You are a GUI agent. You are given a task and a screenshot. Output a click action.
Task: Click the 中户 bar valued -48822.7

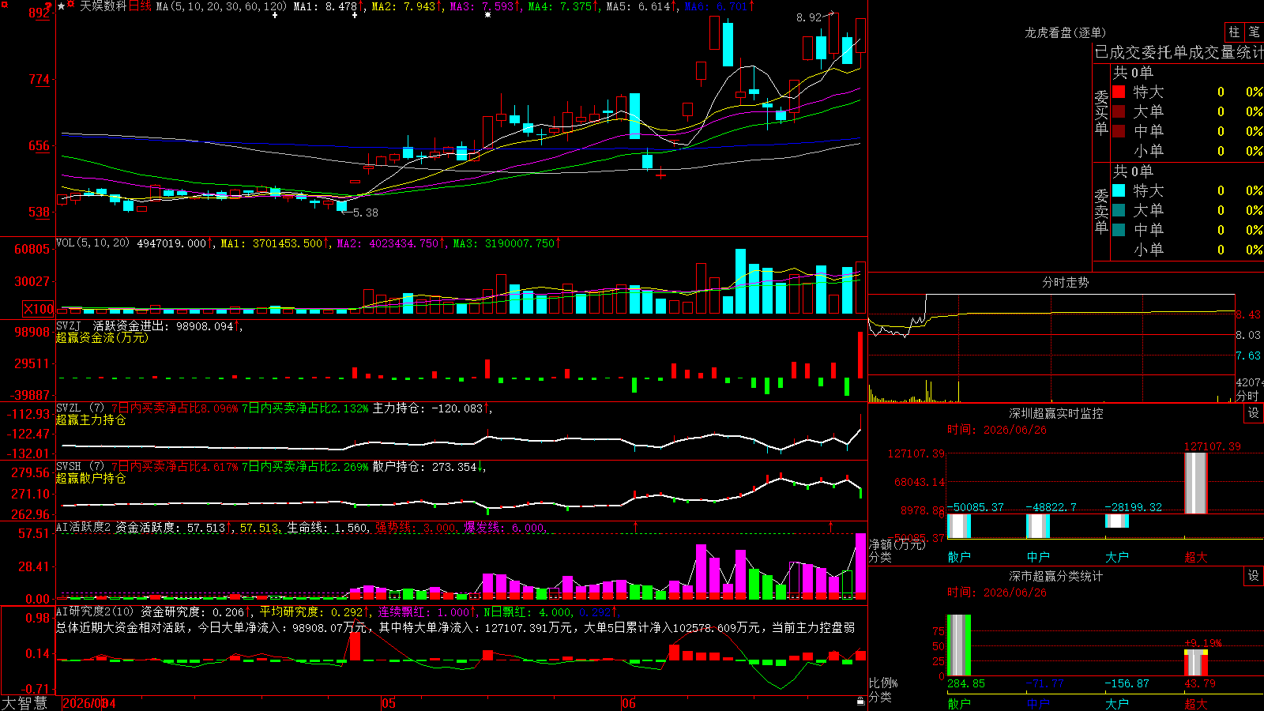click(1038, 526)
